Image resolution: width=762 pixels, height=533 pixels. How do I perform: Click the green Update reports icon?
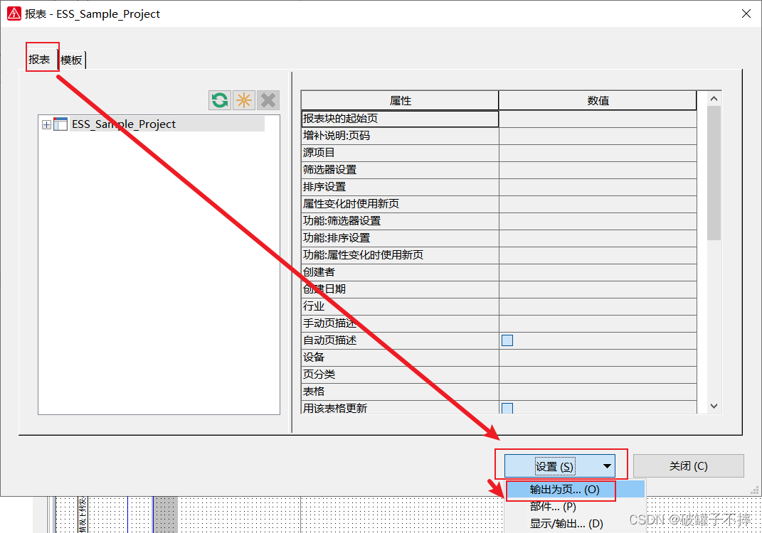[220, 100]
